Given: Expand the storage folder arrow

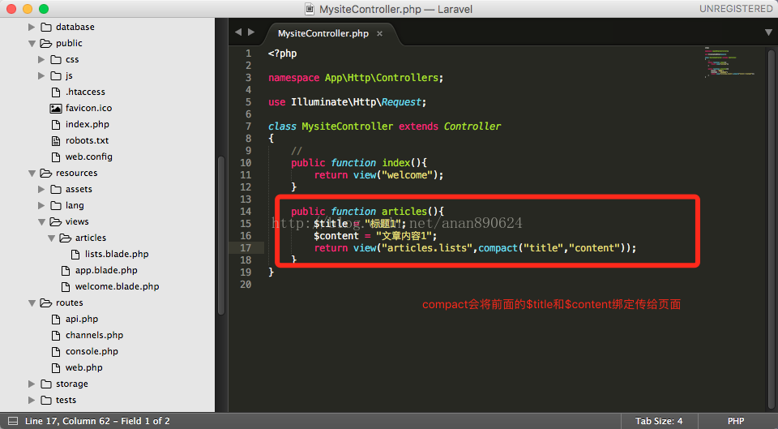Looking at the screenshot, I should pyautogui.click(x=32, y=384).
